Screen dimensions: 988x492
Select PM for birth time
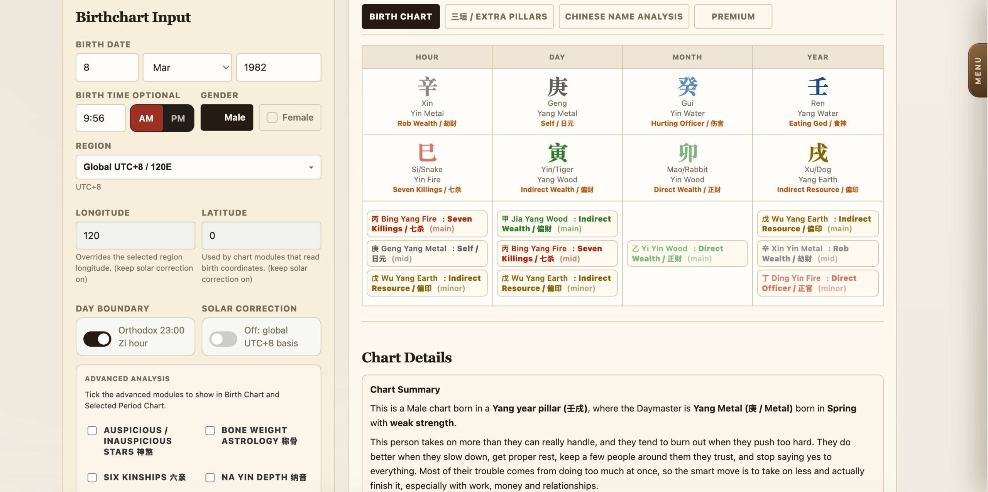178,118
